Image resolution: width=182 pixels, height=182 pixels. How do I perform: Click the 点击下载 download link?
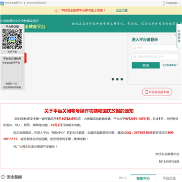coord(121,10)
